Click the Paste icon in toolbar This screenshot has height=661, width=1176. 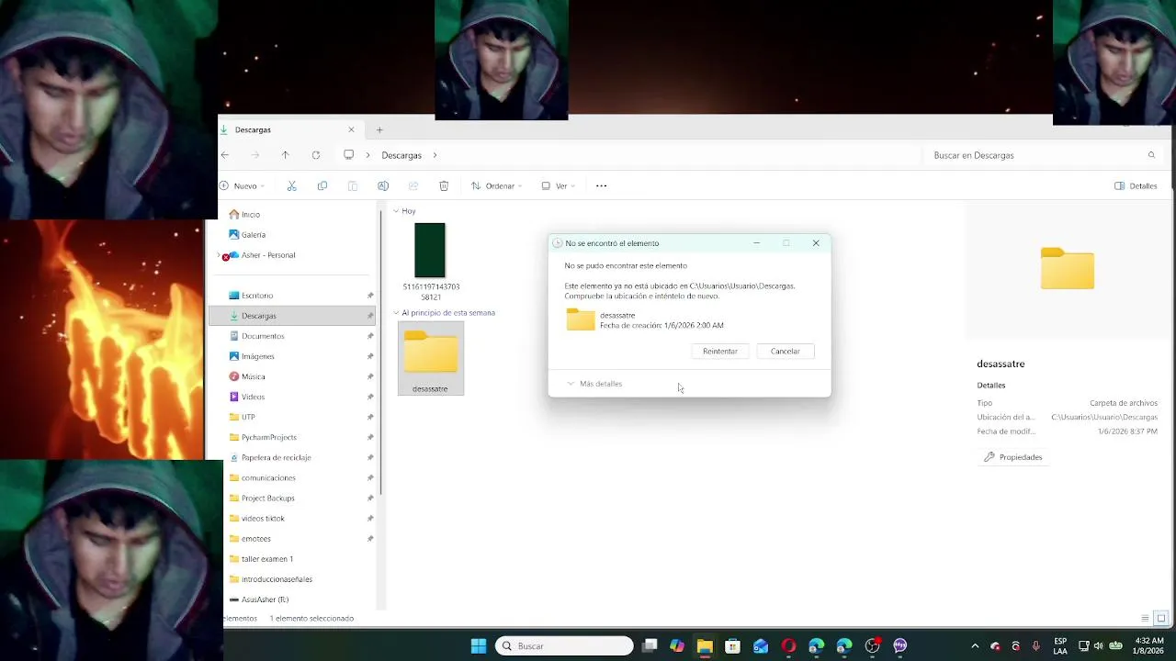[x=353, y=185]
